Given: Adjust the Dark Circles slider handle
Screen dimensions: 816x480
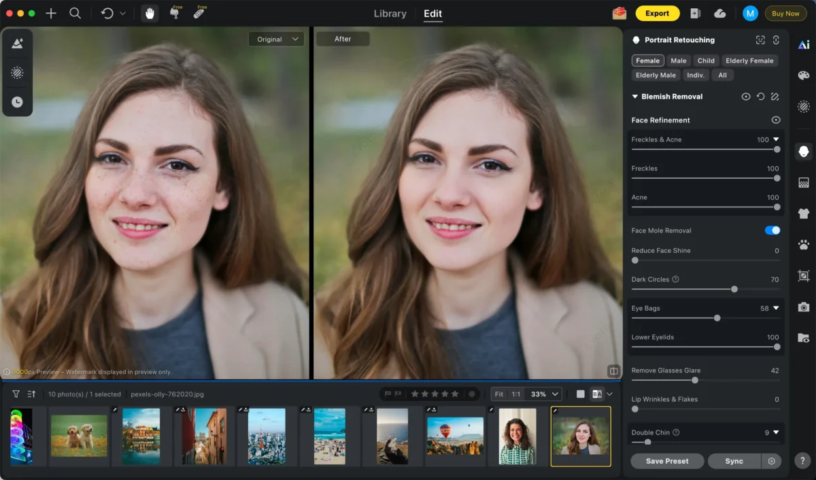Looking at the screenshot, I should 734,289.
